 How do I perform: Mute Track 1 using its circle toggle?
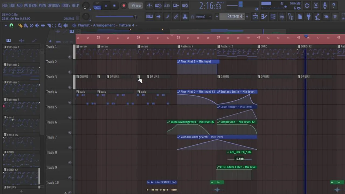pos(70,57)
